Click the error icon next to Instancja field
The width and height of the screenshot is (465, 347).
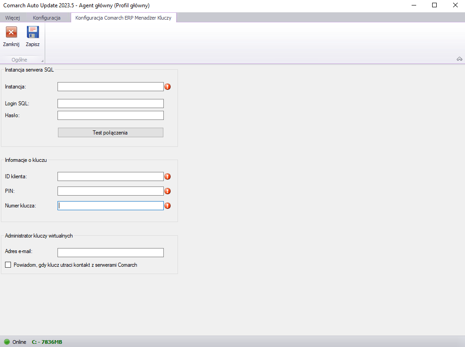167,87
